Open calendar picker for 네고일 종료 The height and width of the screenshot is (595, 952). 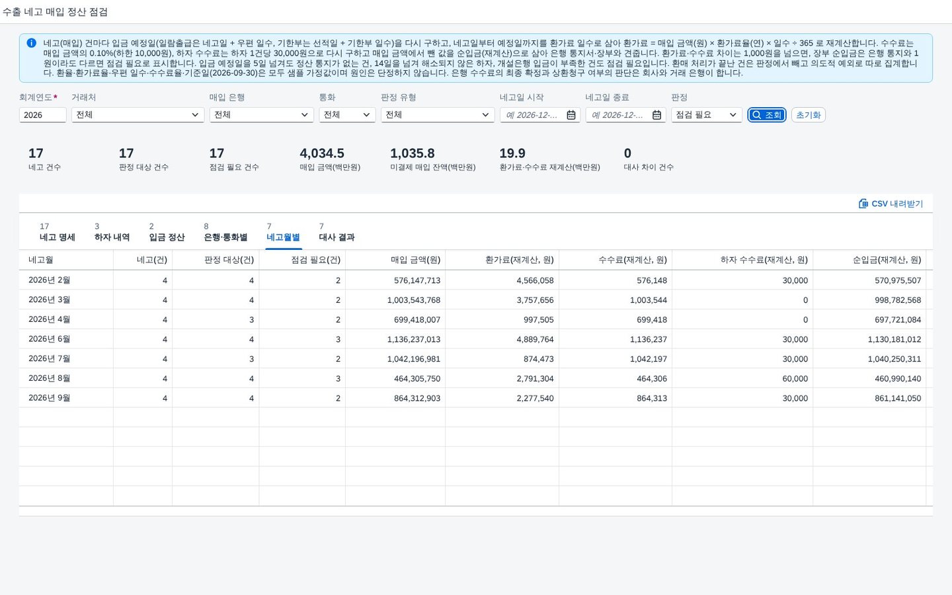[656, 115]
